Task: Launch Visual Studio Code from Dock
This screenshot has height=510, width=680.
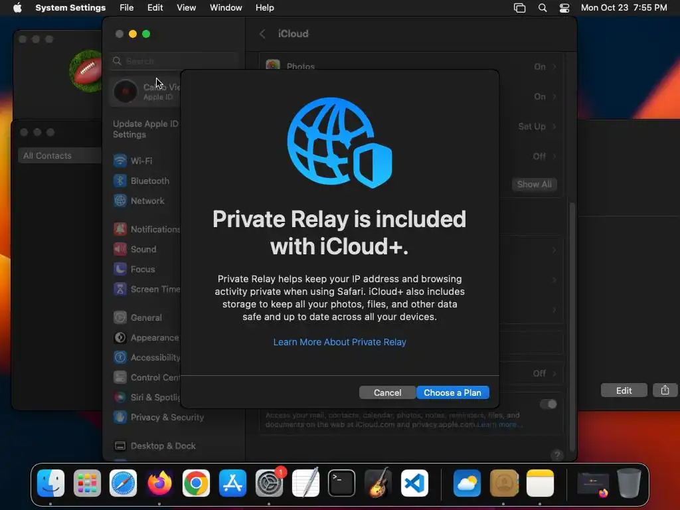Action: pyautogui.click(x=414, y=483)
